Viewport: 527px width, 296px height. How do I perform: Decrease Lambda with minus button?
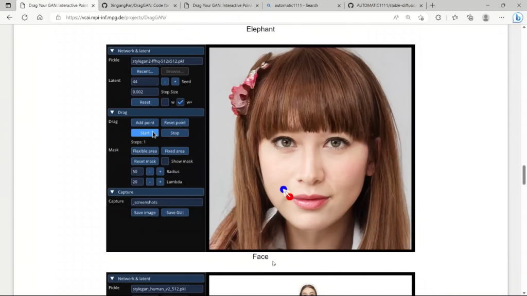pyautogui.click(x=150, y=182)
